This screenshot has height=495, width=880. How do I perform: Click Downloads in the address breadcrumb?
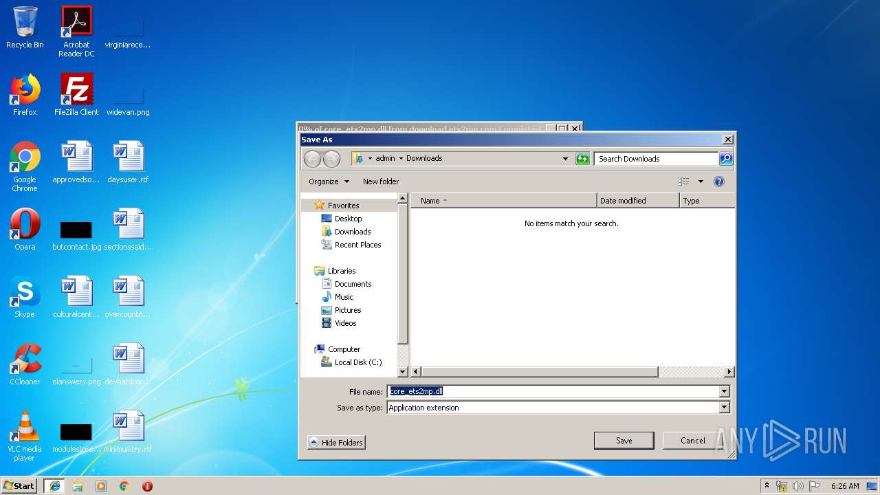point(423,159)
